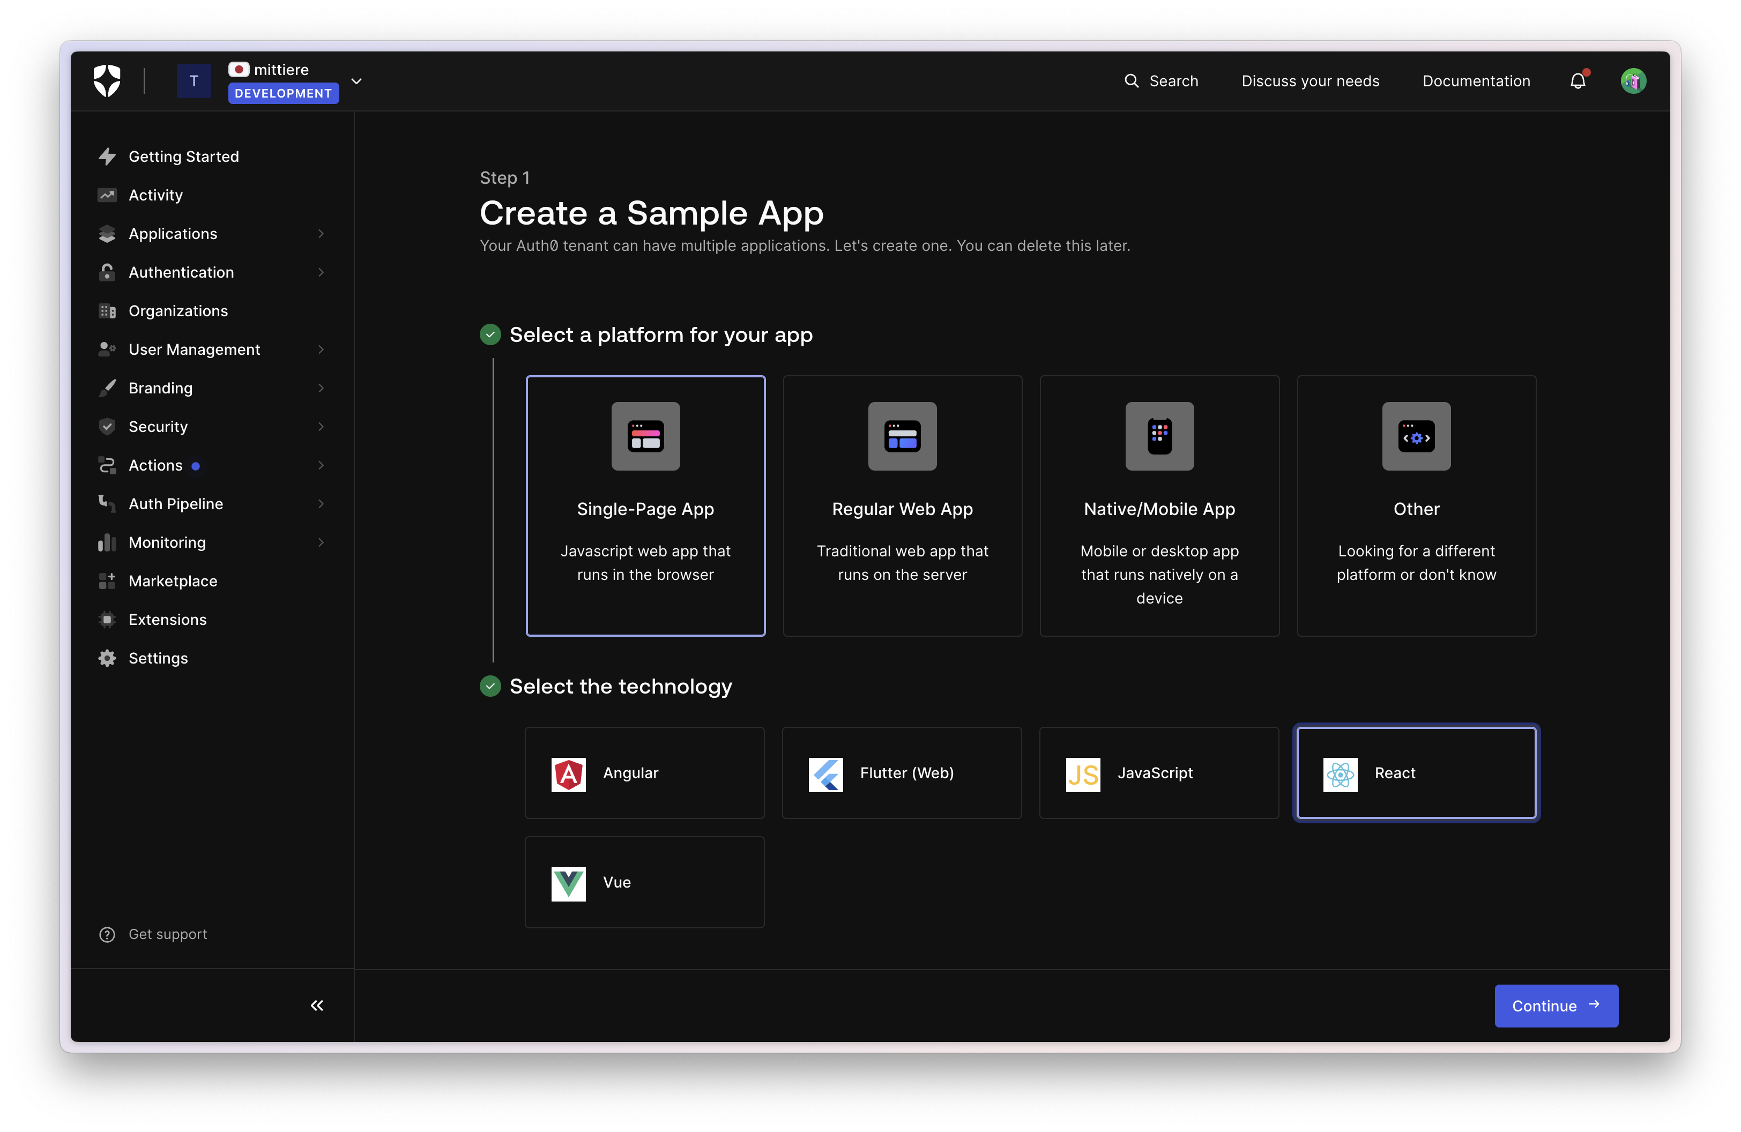
Task: Select JavaScript as the technology
Action: pos(1158,773)
